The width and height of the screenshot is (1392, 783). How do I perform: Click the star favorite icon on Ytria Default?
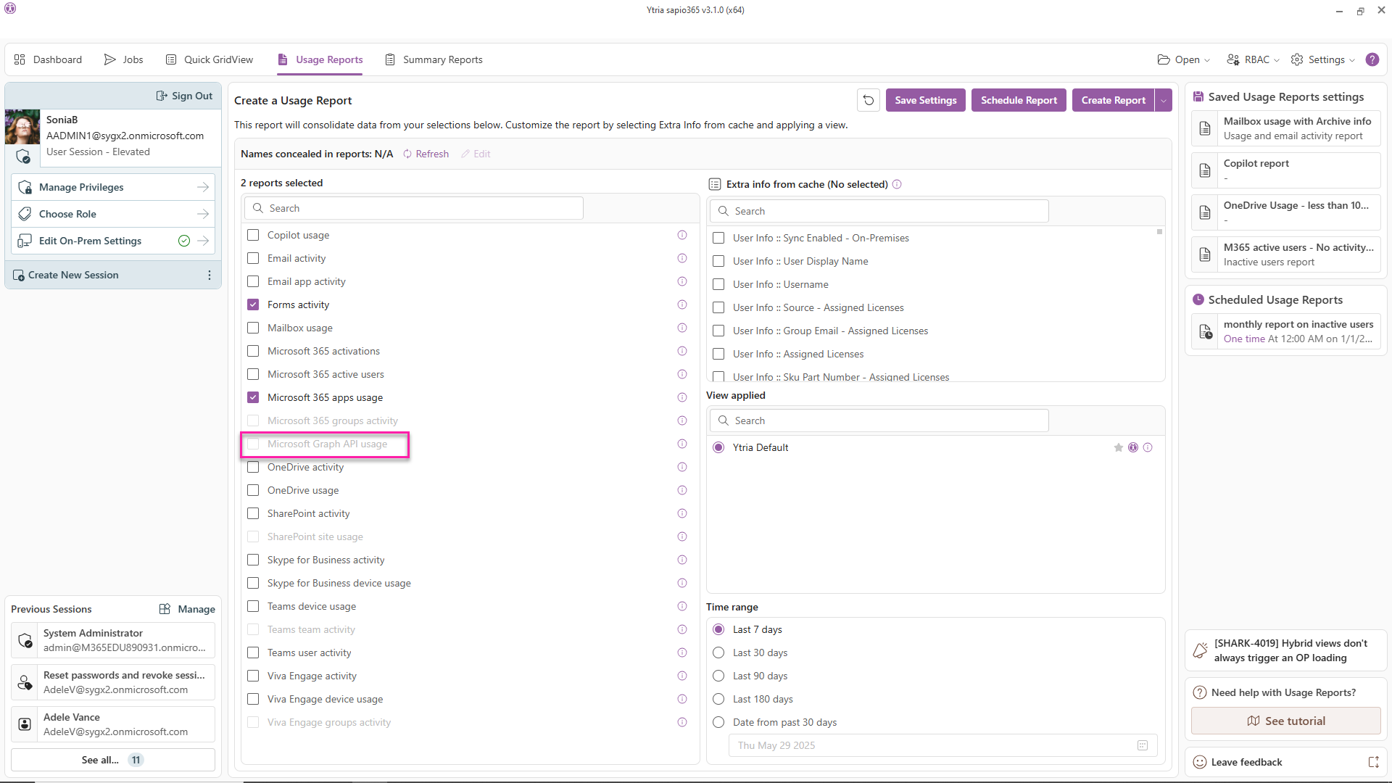[x=1119, y=447]
